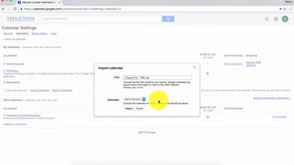Screen dimensions: 294x165
Task: Toggle Holidays in United Kingdom list checkbox
Action: click(208, 117)
